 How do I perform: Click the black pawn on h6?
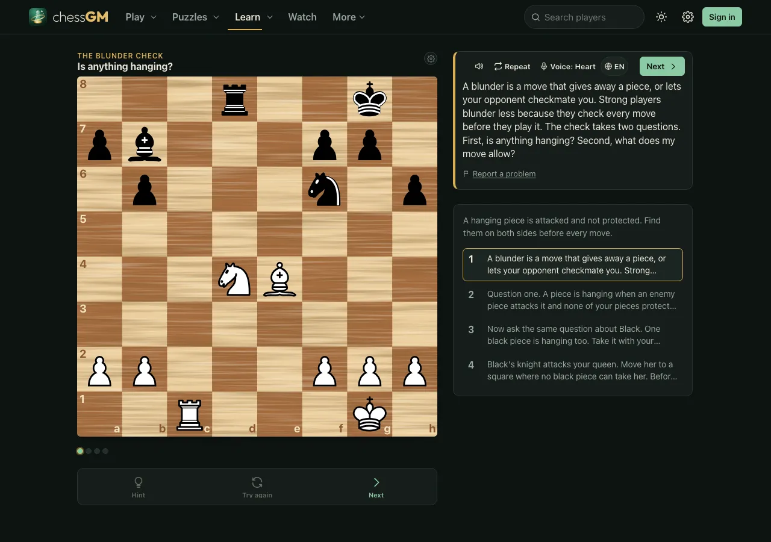[x=414, y=190]
